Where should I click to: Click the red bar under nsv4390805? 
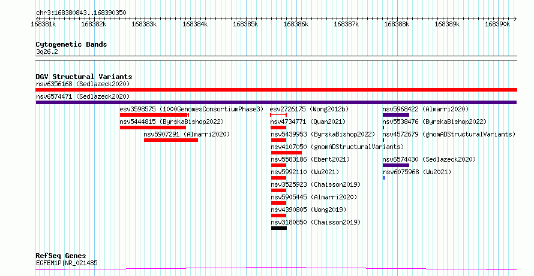click(278, 216)
